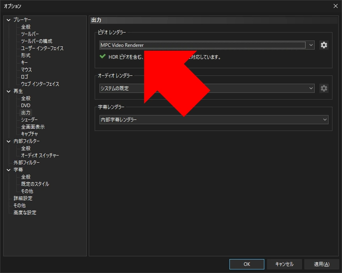Select 既定のスタイル under 字幕
342x273 pixels.
coord(35,184)
